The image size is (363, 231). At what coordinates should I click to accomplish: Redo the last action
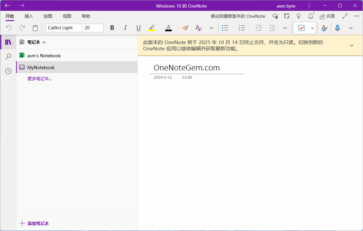(x=22, y=28)
